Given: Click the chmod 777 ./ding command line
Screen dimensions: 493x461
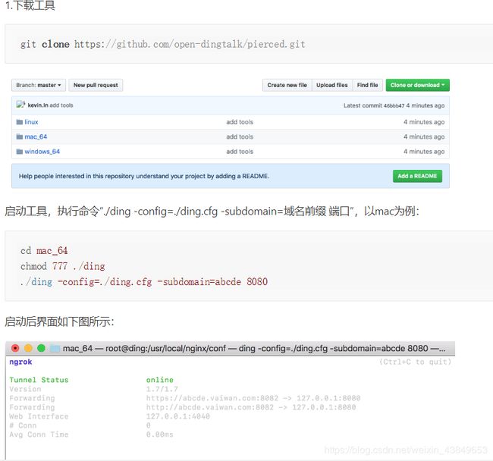Looking at the screenshot, I should pos(62,266).
